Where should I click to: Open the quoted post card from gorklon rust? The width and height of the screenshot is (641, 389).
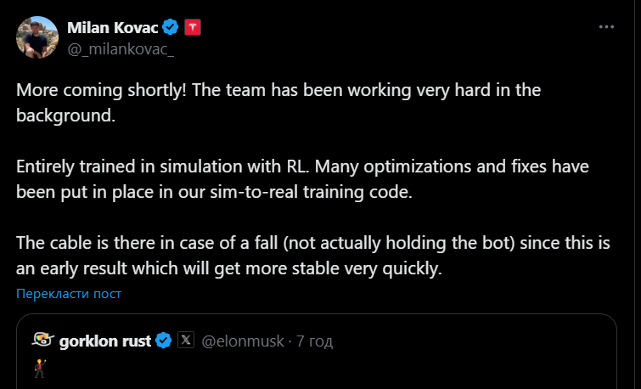(x=317, y=352)
